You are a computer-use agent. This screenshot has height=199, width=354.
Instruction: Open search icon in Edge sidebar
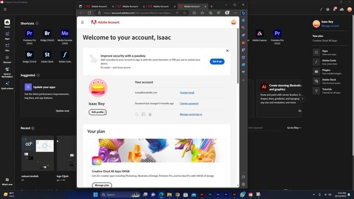(x=243, y=28)
